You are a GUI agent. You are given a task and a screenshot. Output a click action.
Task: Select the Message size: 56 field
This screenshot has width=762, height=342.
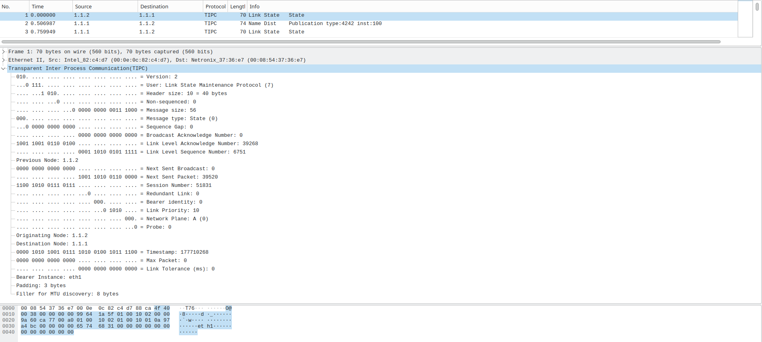click(x=106, y=110)
